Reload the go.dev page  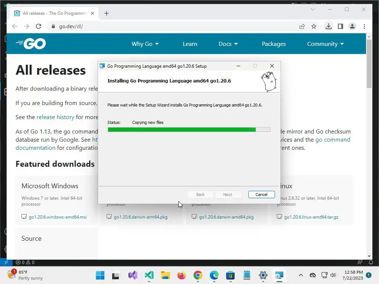[38, 26]
